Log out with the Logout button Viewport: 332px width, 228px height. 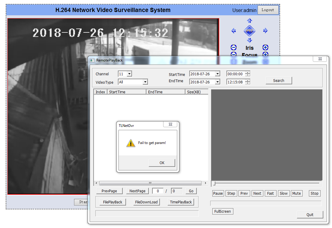[268, 10]
